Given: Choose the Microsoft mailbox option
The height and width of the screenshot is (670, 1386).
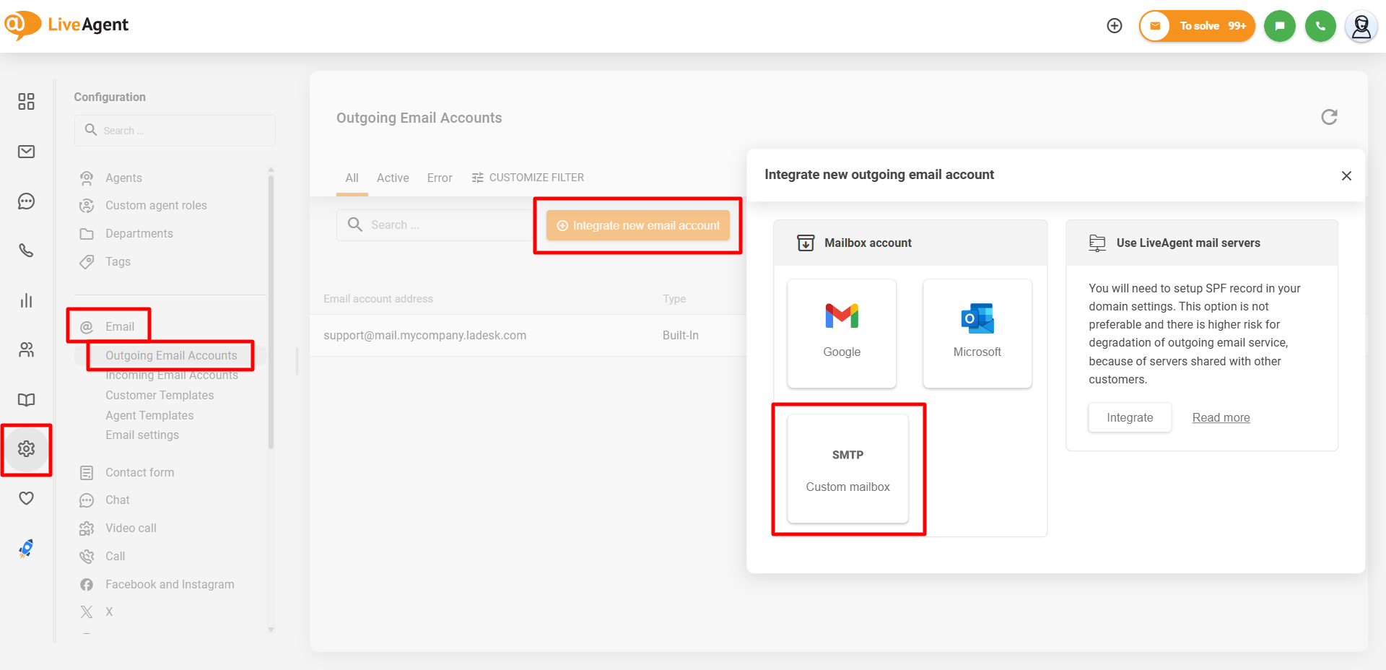Looking at the screenshot, I should pyautogui.click(x=977, y=333).
